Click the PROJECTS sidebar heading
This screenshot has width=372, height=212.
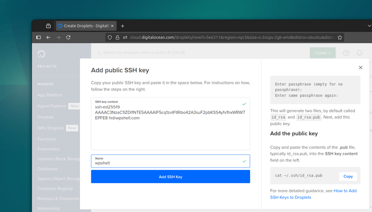click(47, 66)
